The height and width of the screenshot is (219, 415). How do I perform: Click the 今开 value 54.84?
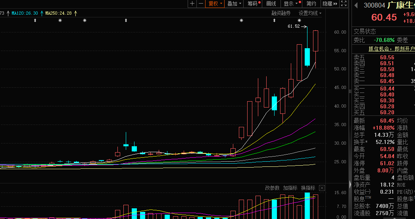387,157
